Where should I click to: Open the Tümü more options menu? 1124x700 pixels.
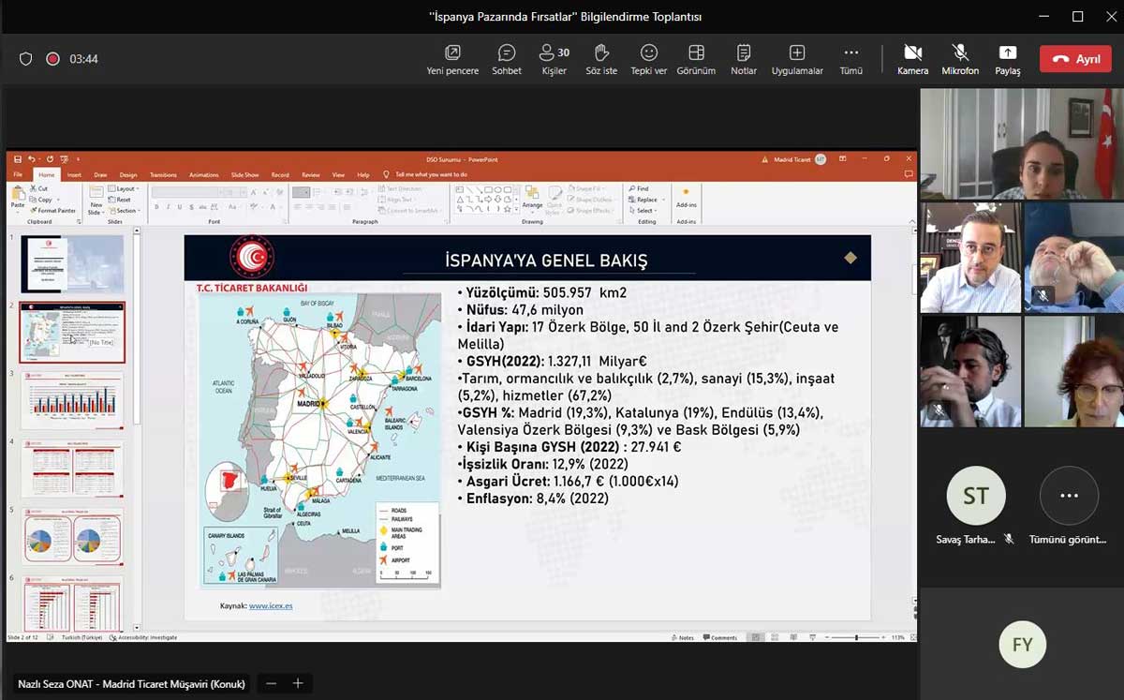pos(850,59)
